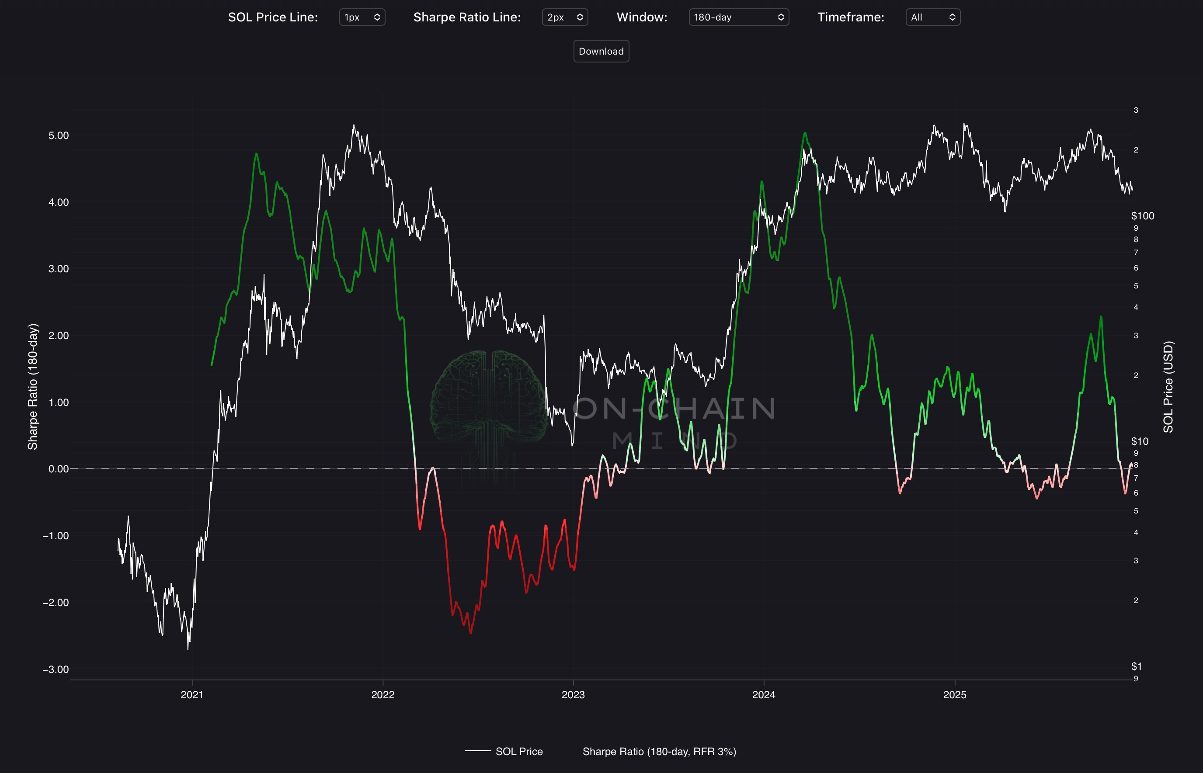Screen dimensions: 1203x773
Task: Click the 2022 x-axis tick label
Action: click(x=382, y=695)
